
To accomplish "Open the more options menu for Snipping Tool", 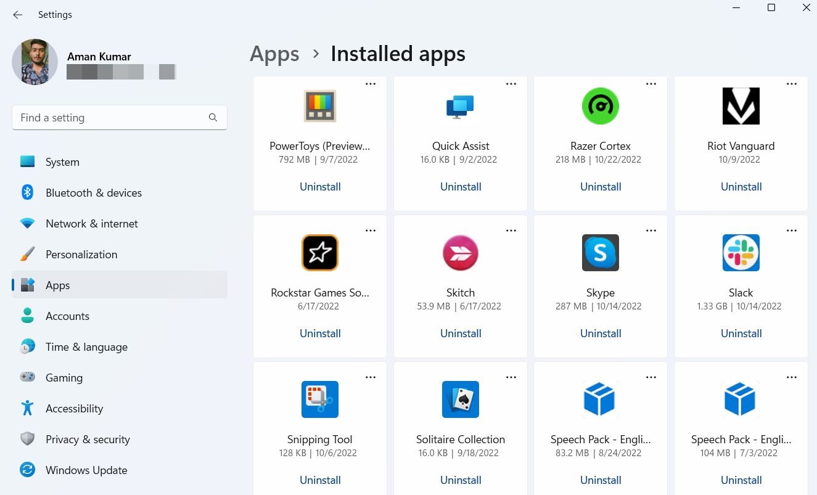I will pos(371,377).
